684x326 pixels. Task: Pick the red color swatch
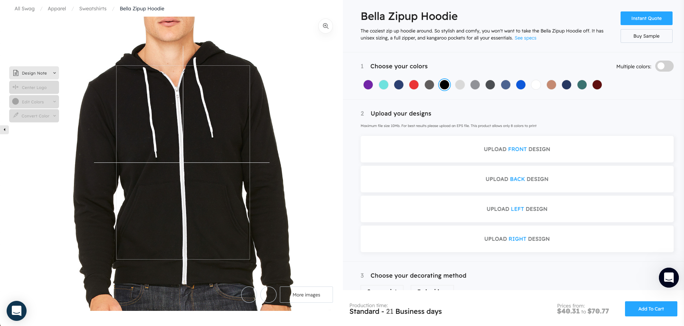tap(414, 85)
